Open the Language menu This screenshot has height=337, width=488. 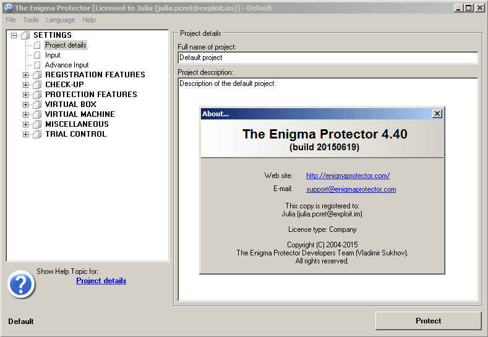(61, 20)
